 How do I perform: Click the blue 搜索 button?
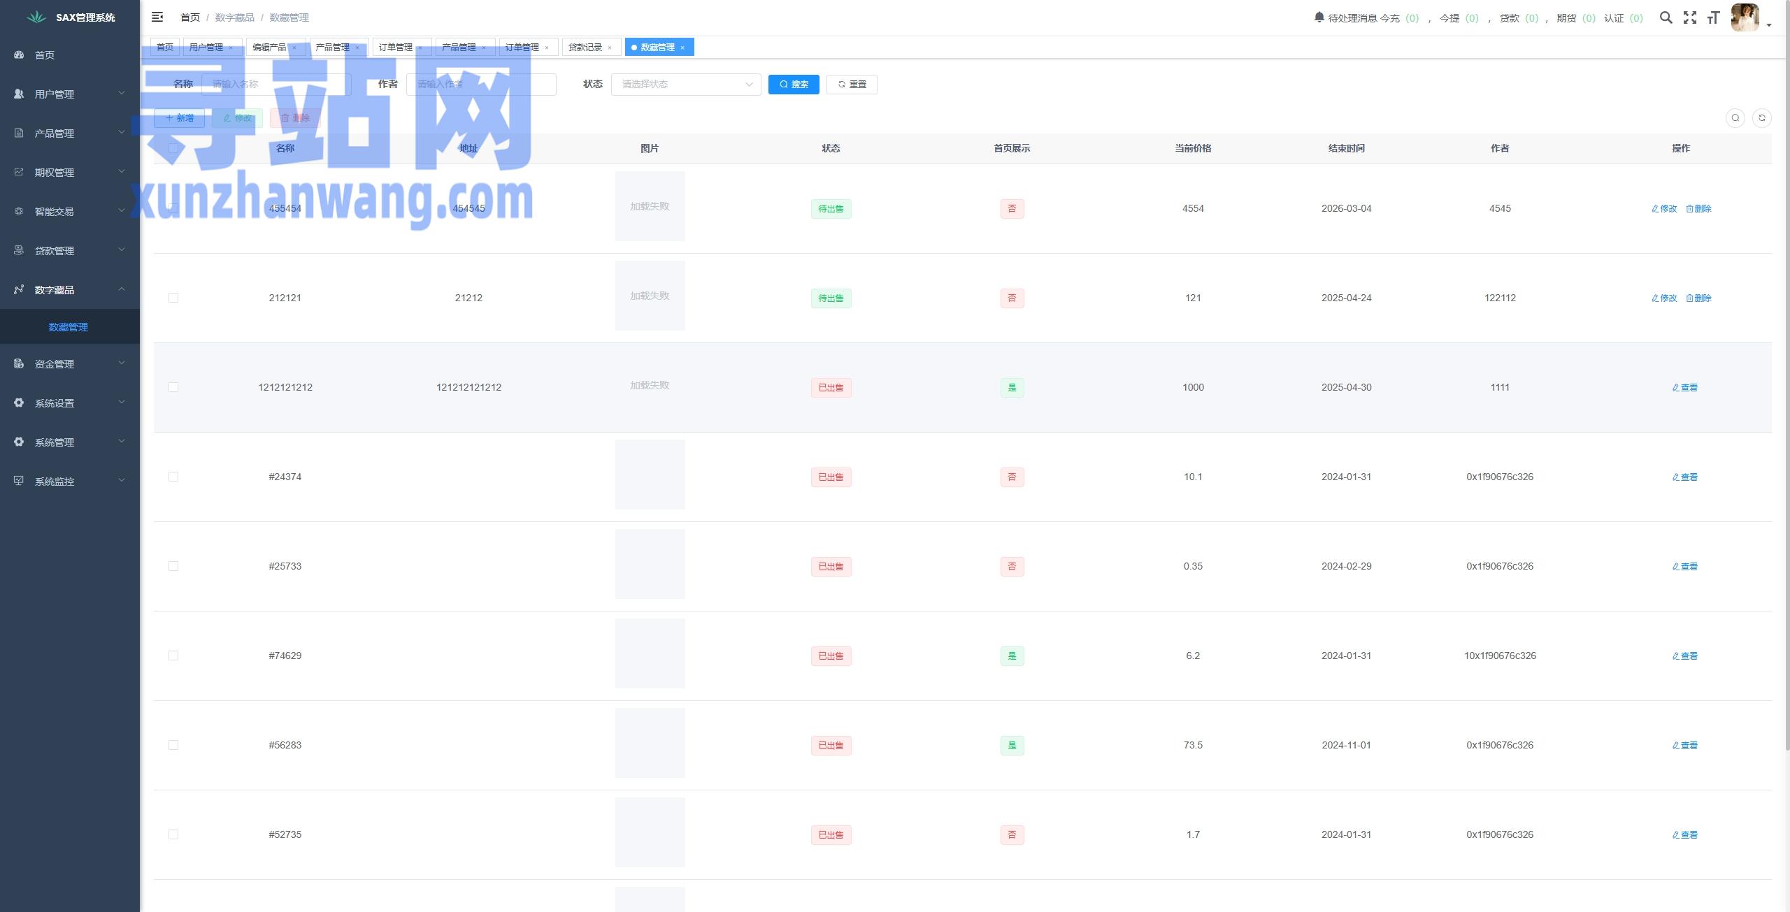(x=794, y=85)
